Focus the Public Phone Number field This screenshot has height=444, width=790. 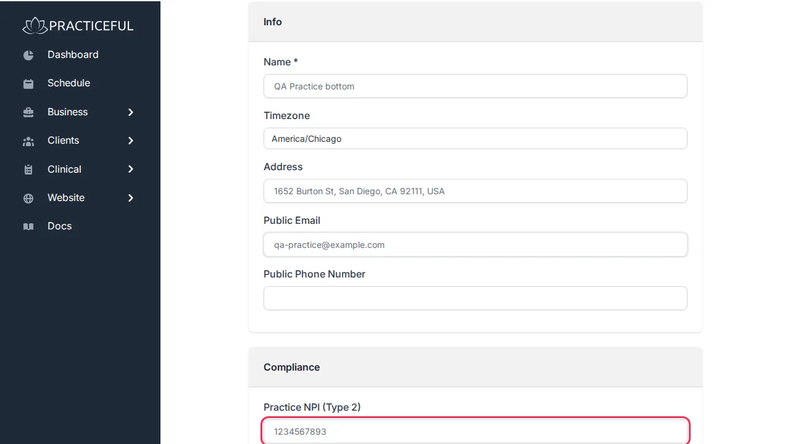pos(475,298)
